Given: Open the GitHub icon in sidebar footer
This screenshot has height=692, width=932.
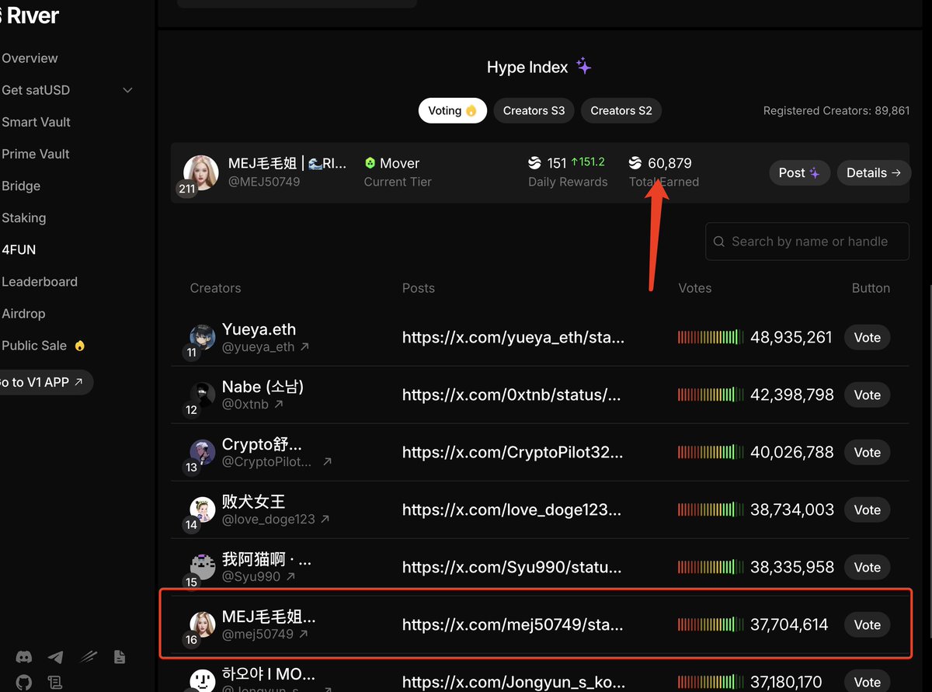Looking at the screenshot, I should pyautogui.click(x=23, y=683).
